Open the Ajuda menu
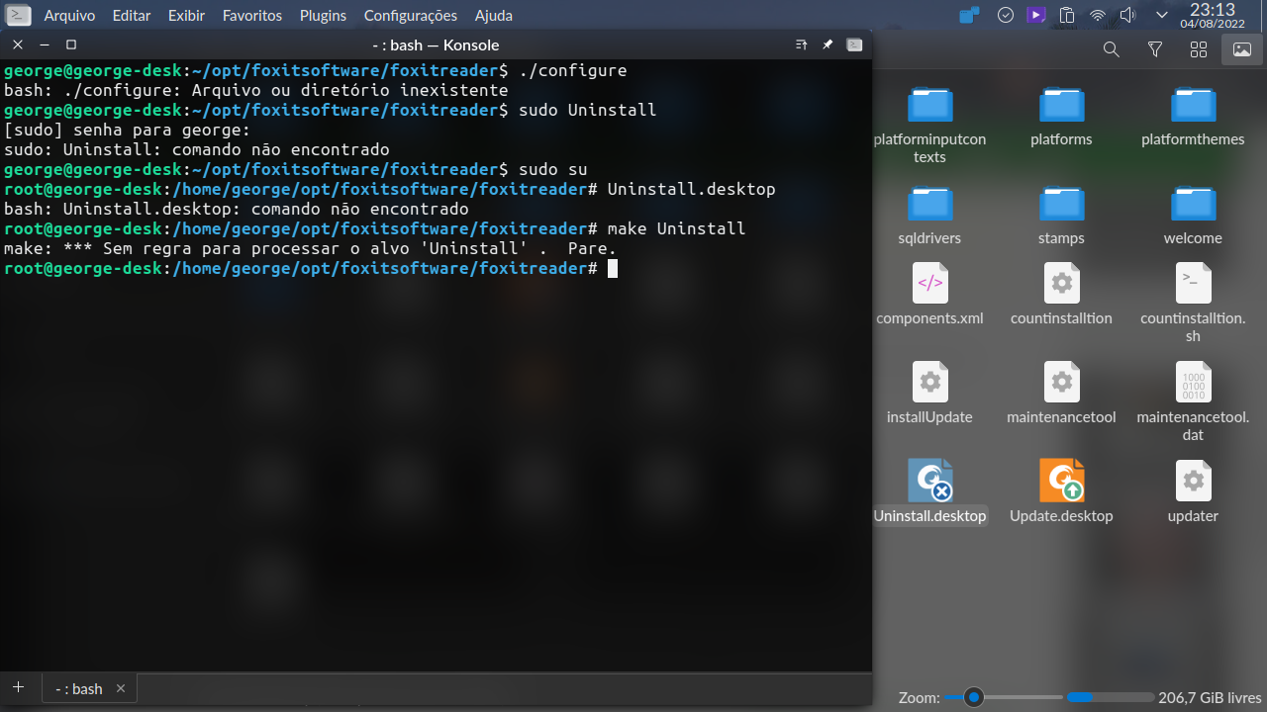 click(x=494, y=16)
